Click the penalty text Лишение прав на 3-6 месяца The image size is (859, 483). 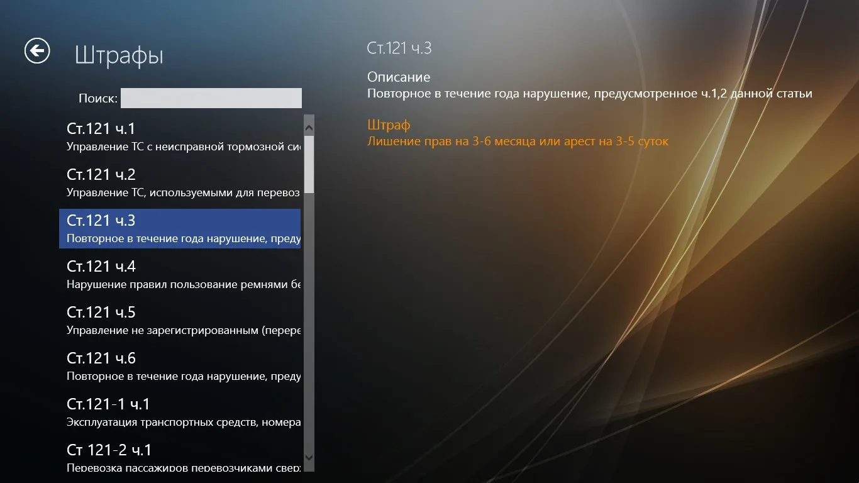point(451,142)
